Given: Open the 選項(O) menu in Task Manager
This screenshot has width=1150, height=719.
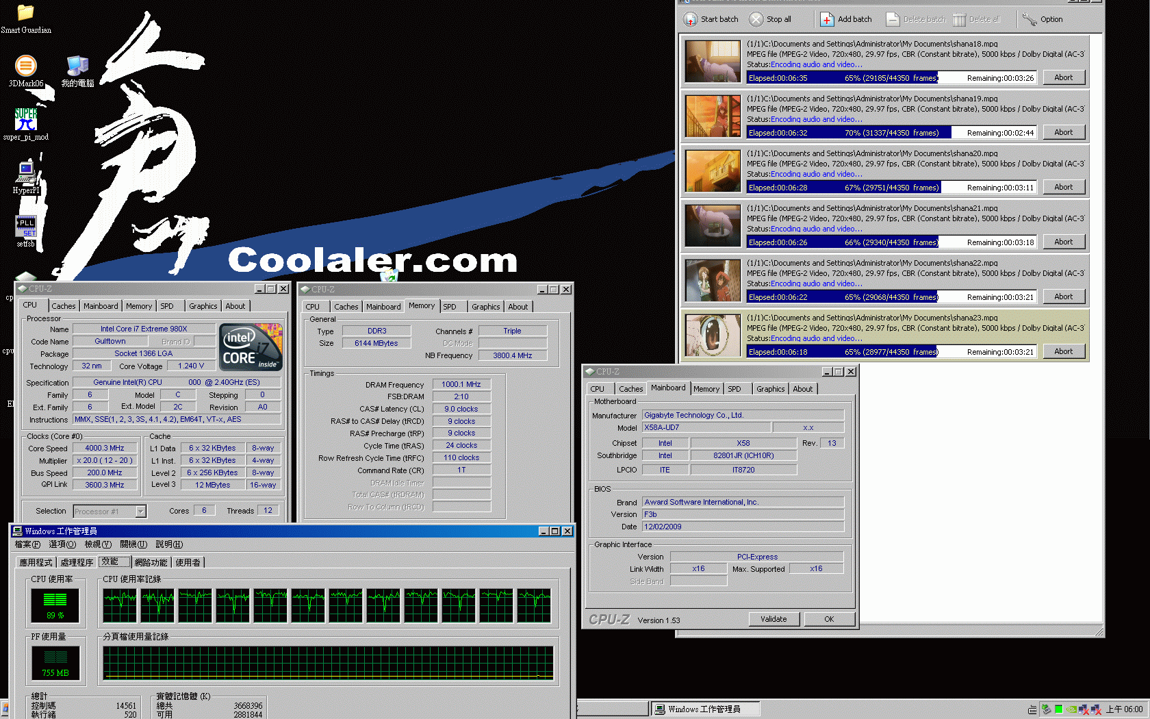Looking at the screenshot, I should click(62, 544).
